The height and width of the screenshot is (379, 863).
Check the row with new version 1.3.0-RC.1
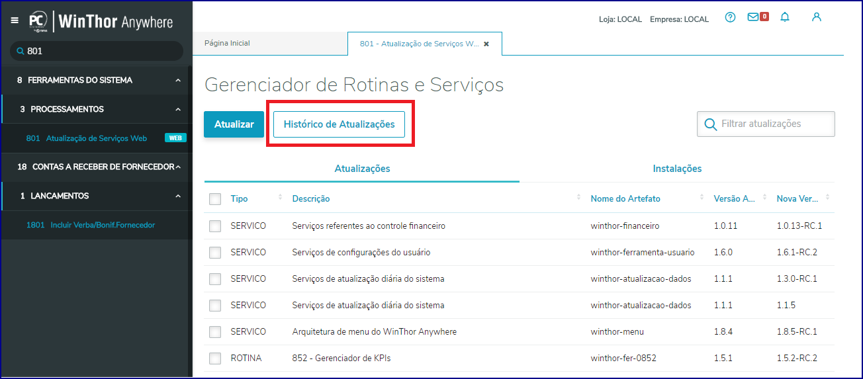click(215, 279)
